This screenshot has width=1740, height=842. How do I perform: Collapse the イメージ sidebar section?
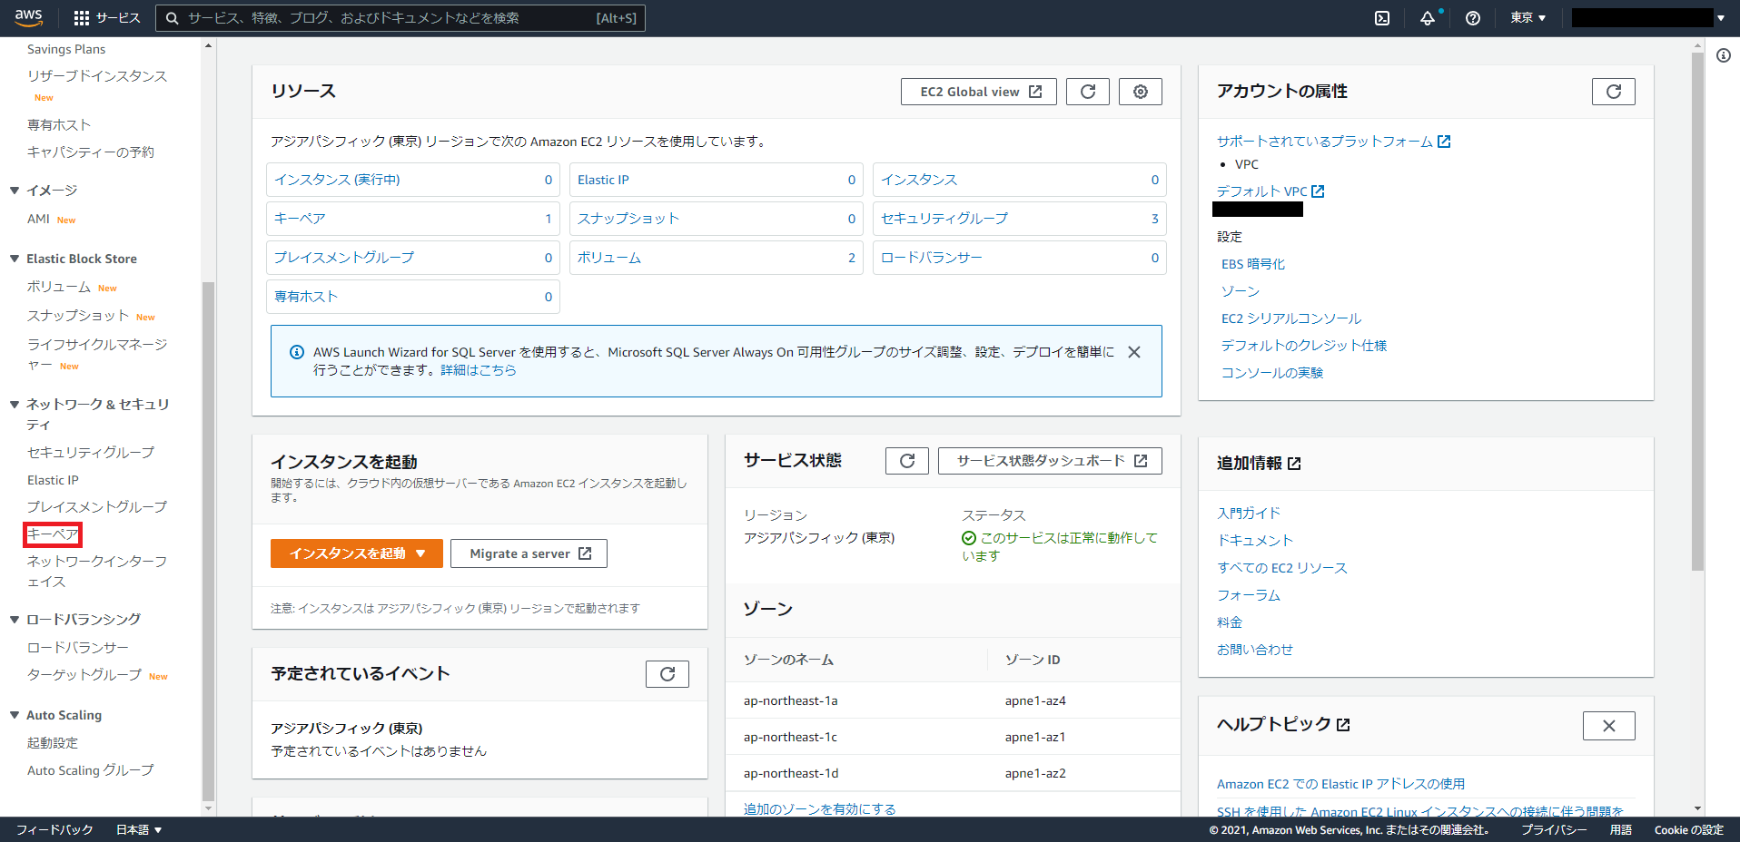coord(15,191)
